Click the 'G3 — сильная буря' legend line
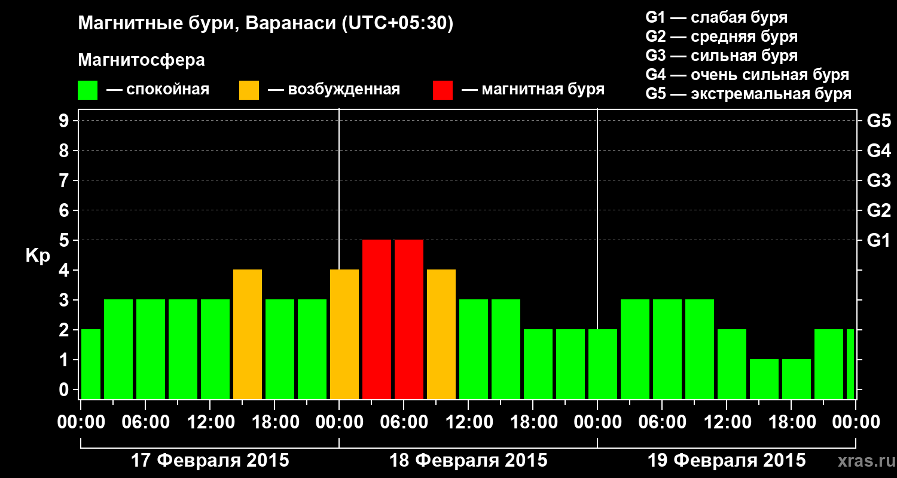 pyautogui.click(x=722, y=55)
